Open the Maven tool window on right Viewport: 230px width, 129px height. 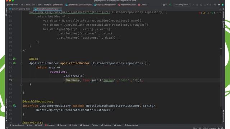pyautogui.click(x=224, y=25)
